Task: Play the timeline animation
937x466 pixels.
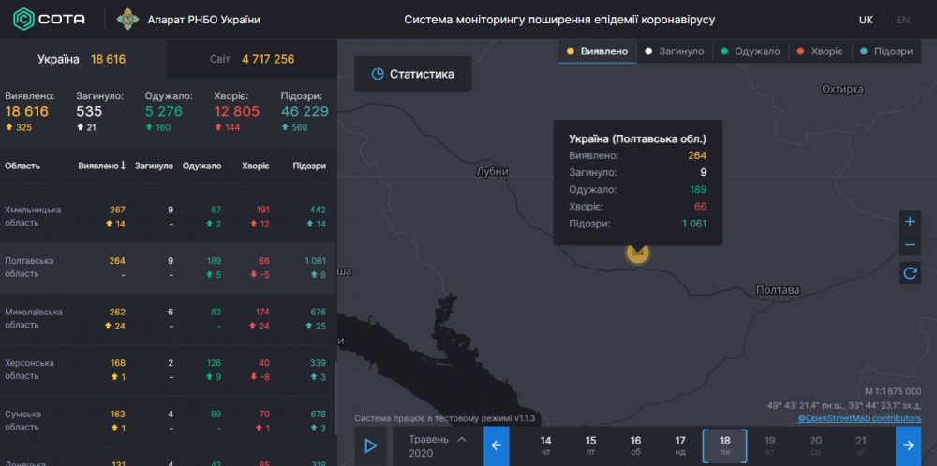Action: (x=370, y=445)
